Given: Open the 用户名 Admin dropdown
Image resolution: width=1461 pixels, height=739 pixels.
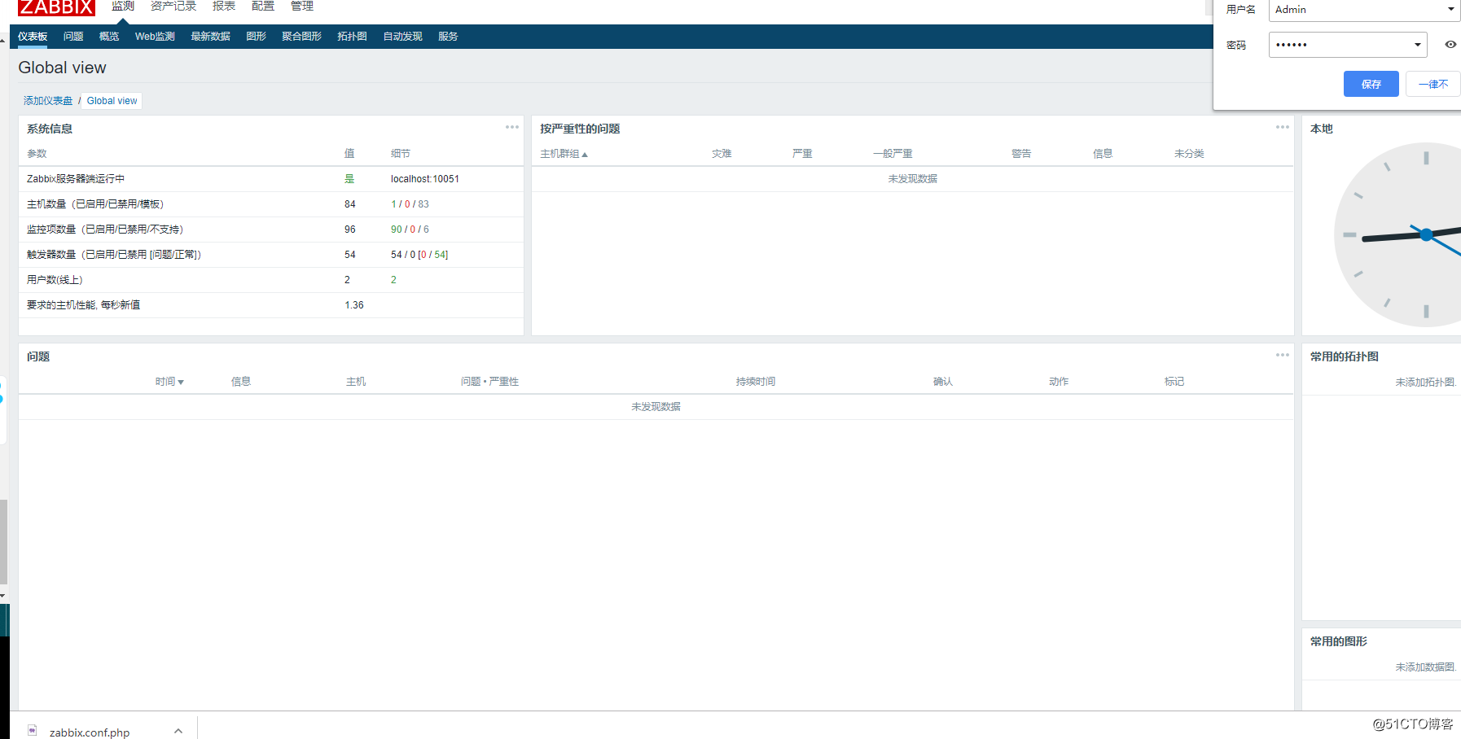Looking at the screenshot, I should coord(1452,9).
